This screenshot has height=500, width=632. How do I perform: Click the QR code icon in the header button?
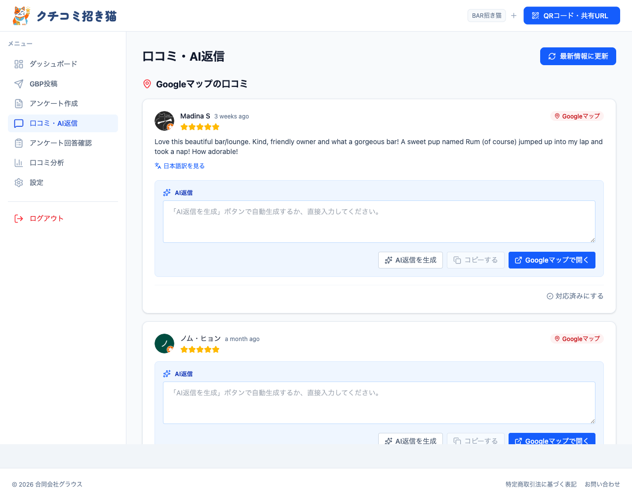tap(535, 15)
